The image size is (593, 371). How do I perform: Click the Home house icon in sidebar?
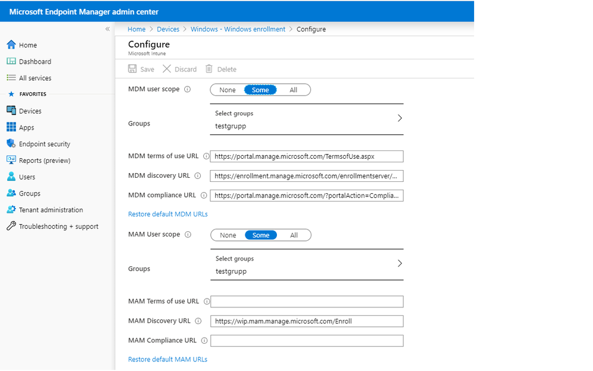pos(11,45)
